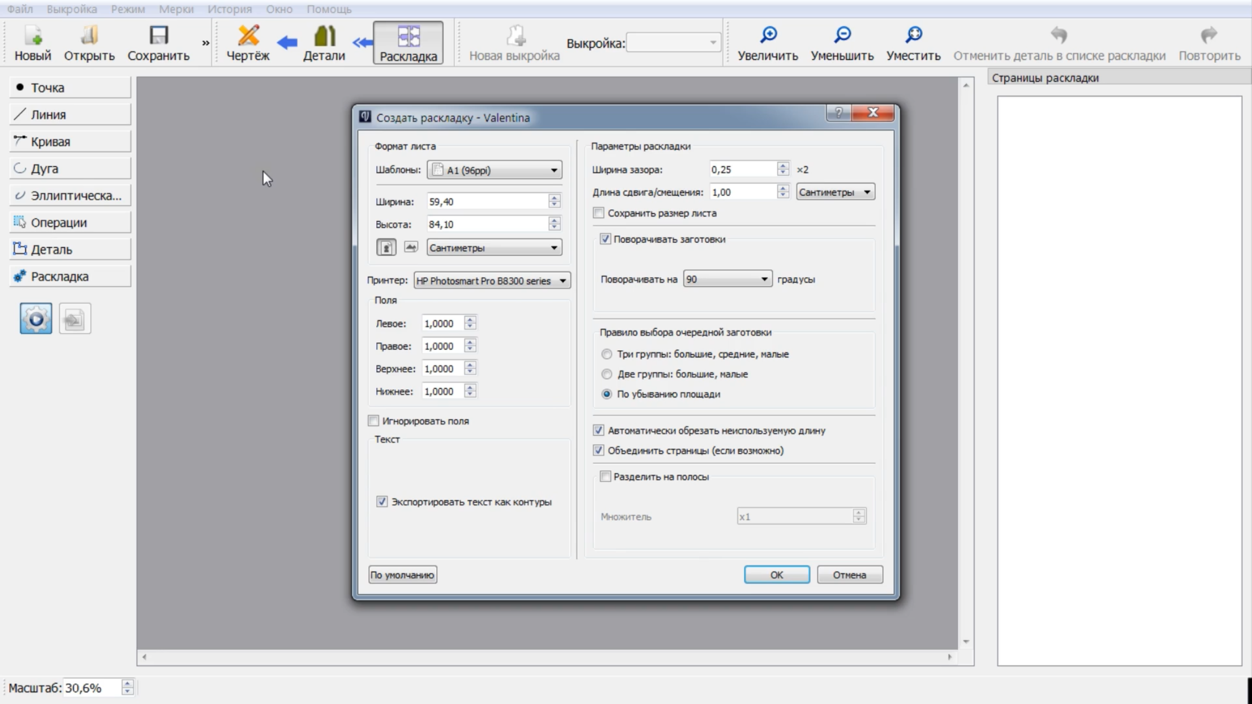Open the Мерки menu
The width and height of the screenshot is (1252, 704).
pyautogui.click(x=176, y=9)
